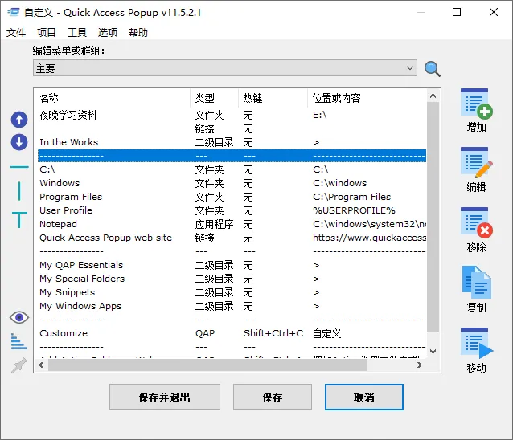Viewport: 513px width, 440px height.
Task: Click the 保存并退出 button
Action: 165,397
